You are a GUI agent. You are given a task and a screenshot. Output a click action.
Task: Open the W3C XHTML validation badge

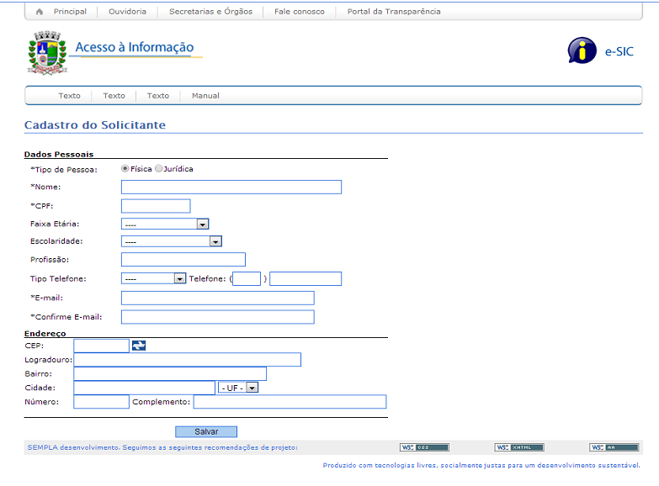(x=518, y=447)
